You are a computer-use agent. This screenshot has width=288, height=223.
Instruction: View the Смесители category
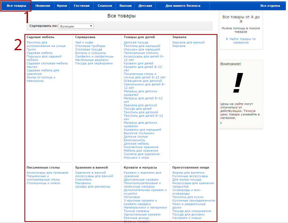click(x=83, y=180)
